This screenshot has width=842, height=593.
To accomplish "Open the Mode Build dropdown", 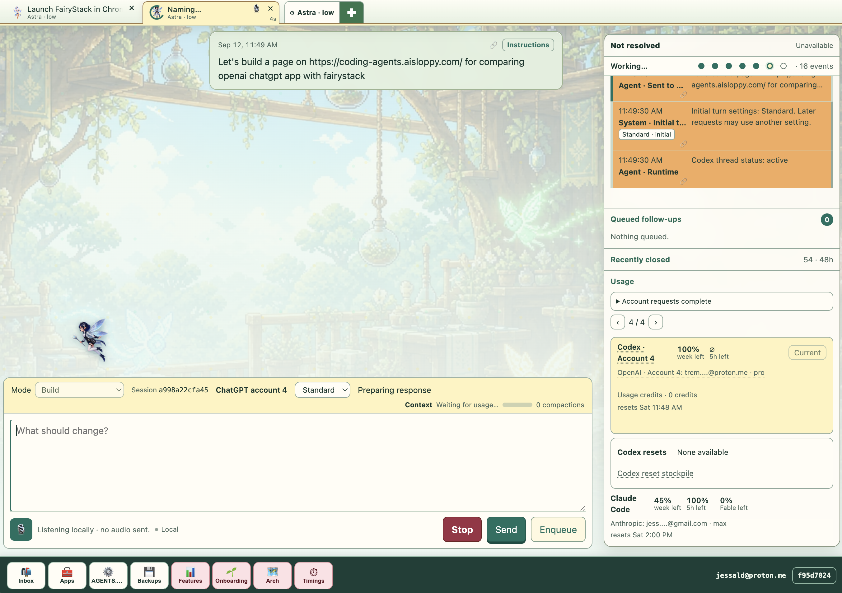I will pyautogui.click(x=80, y=390).
